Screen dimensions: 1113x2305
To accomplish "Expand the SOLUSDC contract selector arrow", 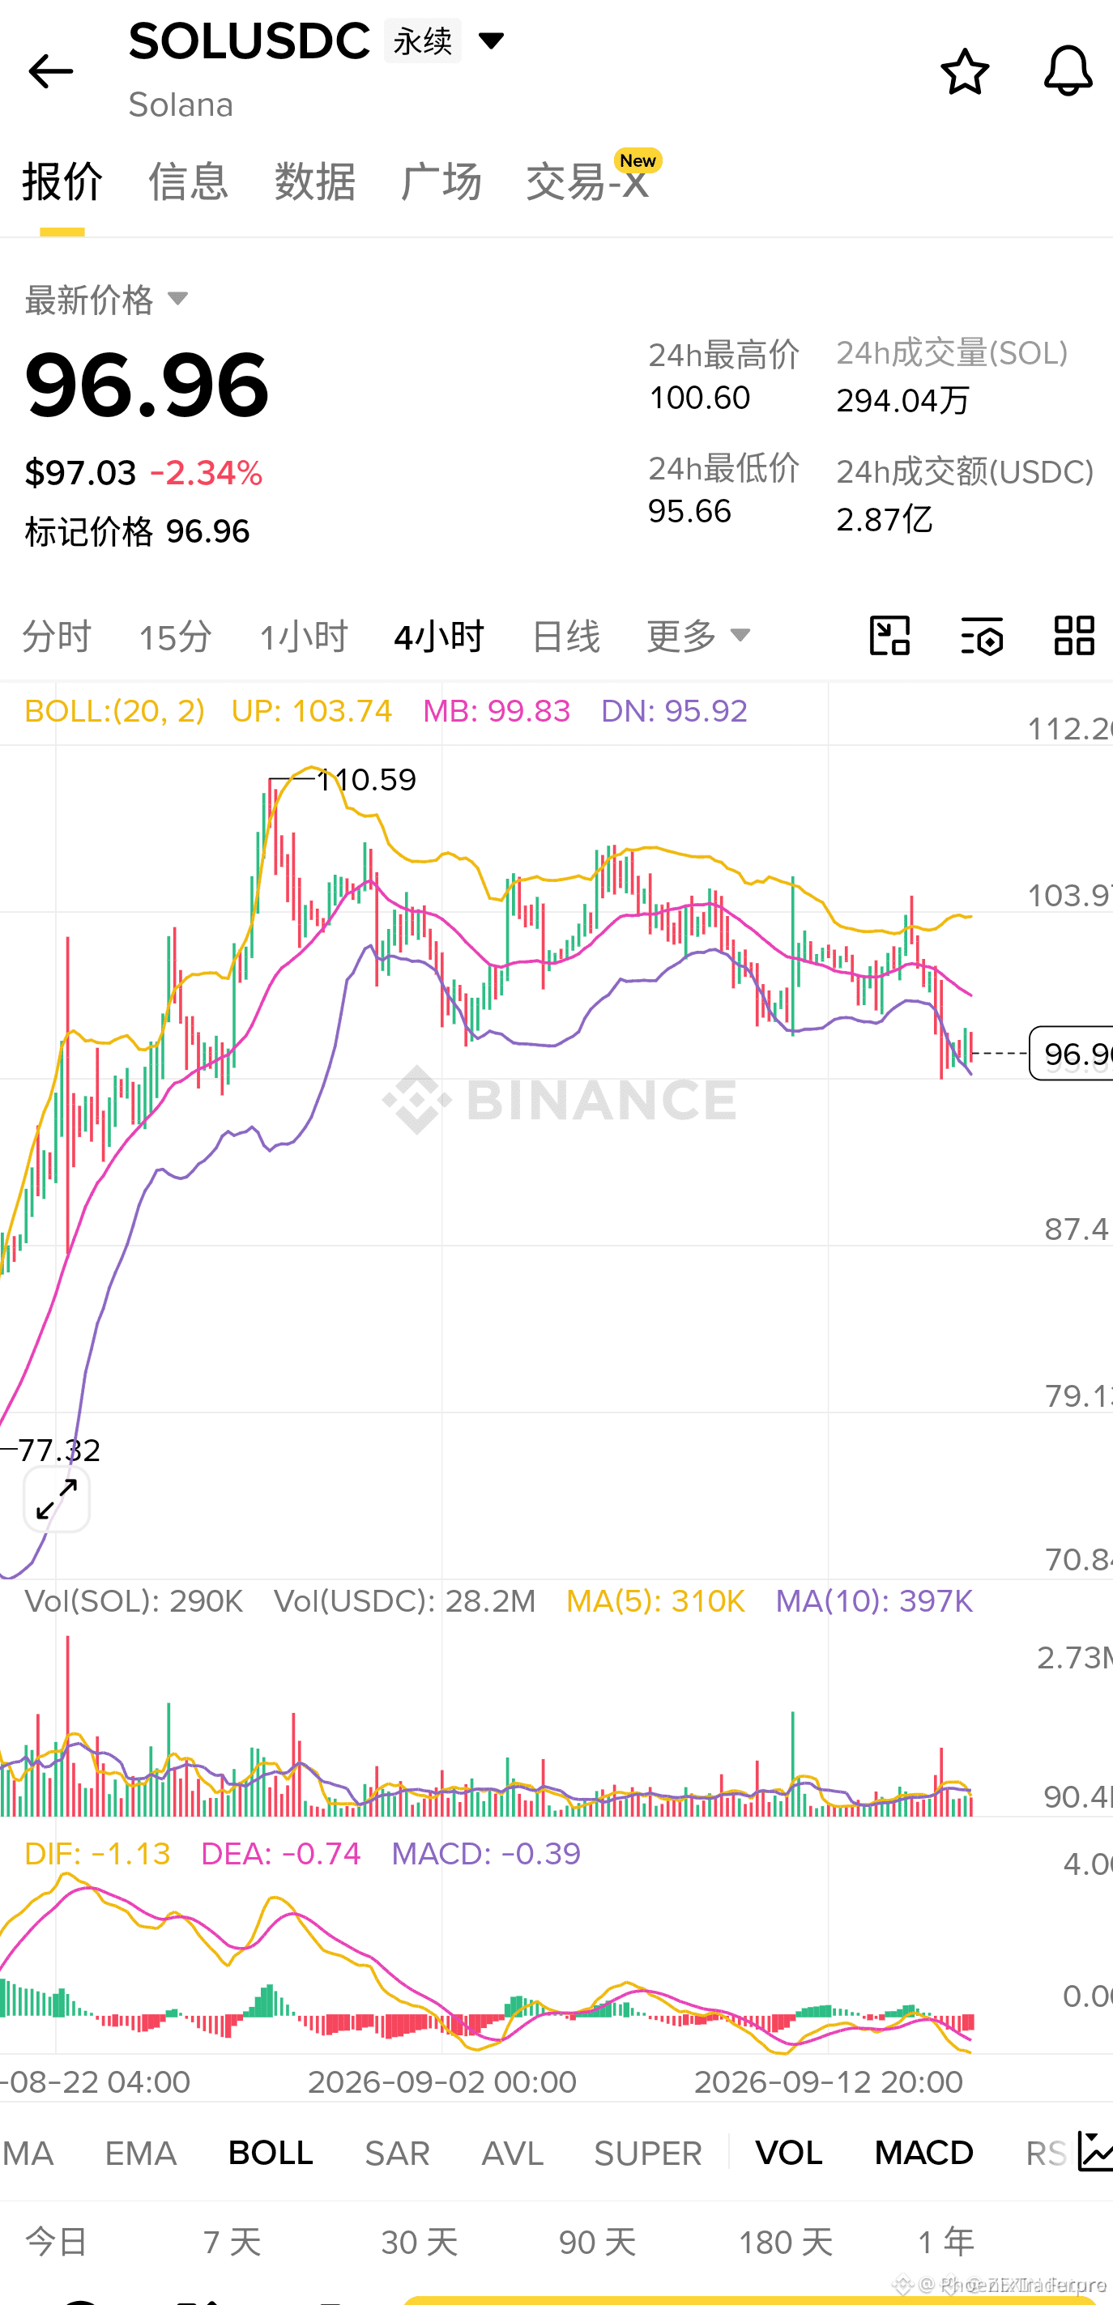I will pyautogui.click(x=491, y=40).
